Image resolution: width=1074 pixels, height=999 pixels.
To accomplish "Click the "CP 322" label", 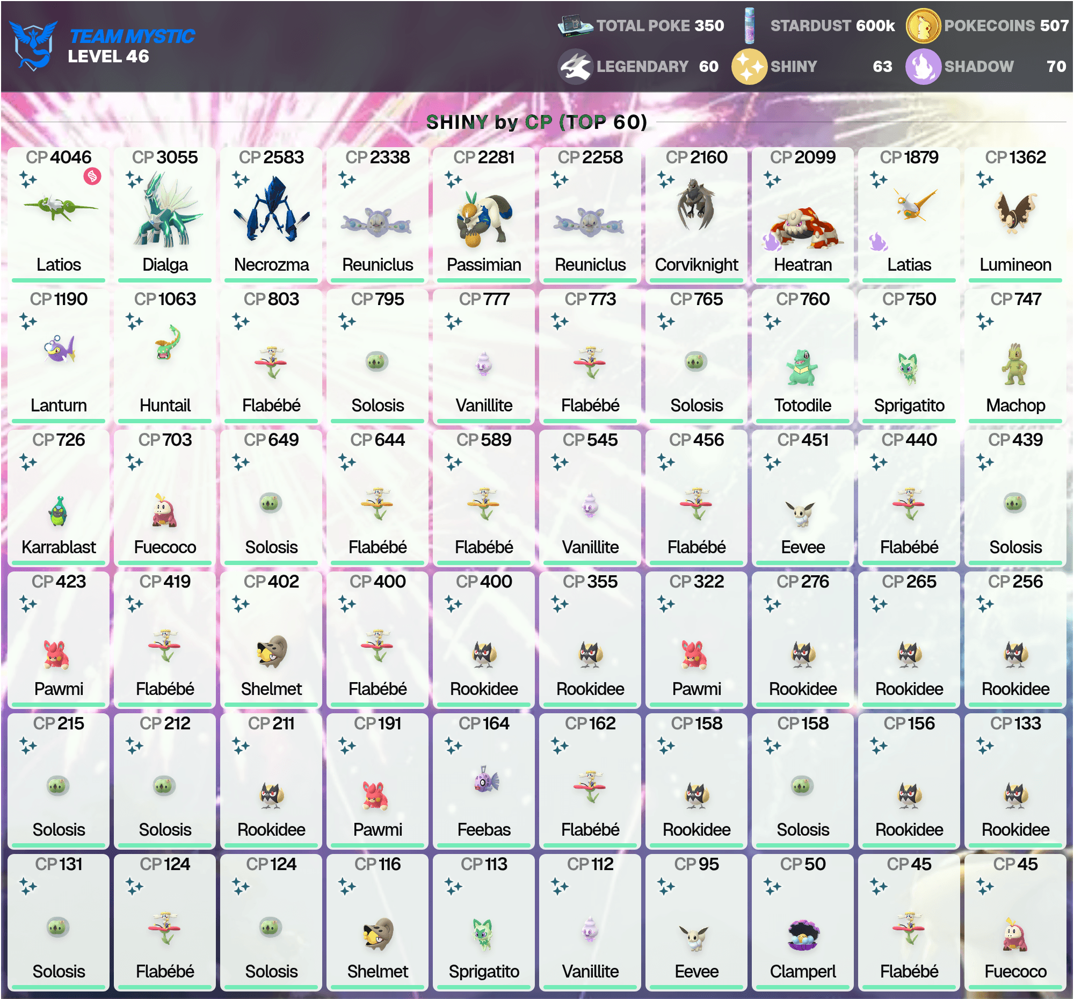I will (x=696, y=581).
